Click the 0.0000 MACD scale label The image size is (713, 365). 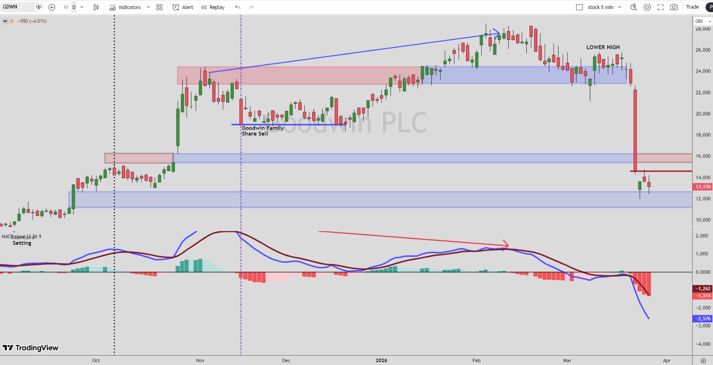[x=703, y=272]
